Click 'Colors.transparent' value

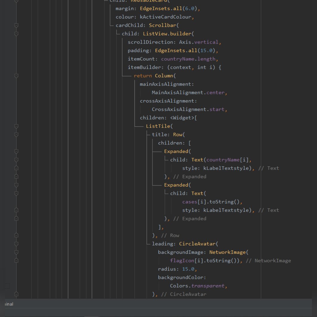point(197,286)
